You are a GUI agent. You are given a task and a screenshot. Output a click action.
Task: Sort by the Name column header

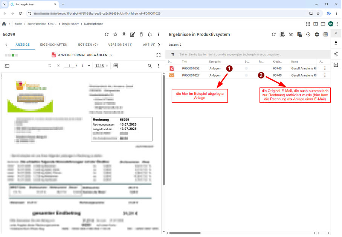[x=295, y=62]
